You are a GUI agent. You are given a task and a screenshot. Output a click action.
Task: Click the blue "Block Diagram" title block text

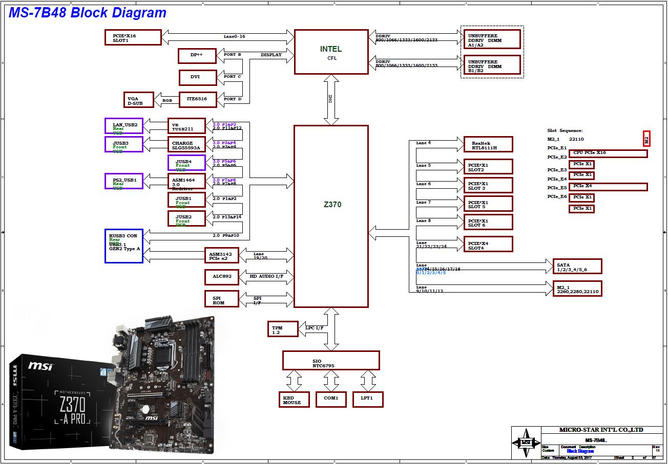[580, 451]
